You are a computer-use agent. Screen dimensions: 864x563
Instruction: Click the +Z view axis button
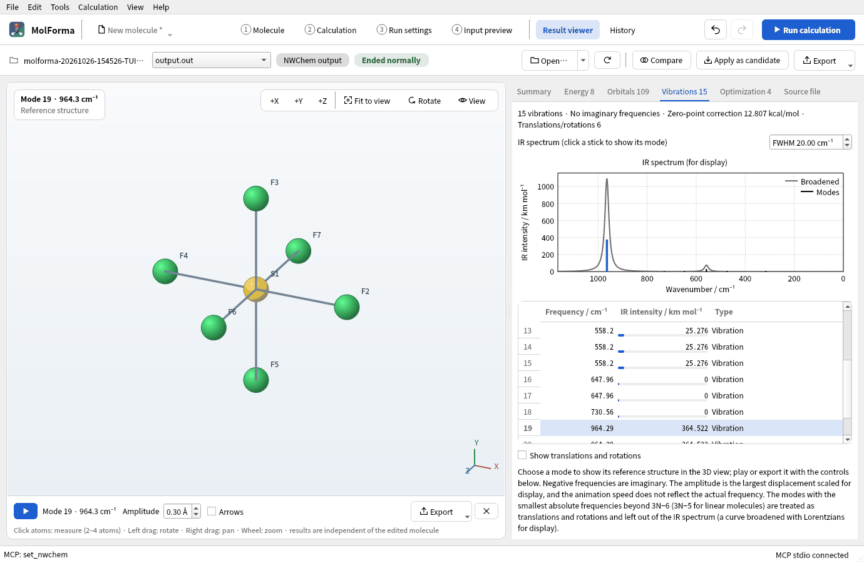click(x=322, y=101)
